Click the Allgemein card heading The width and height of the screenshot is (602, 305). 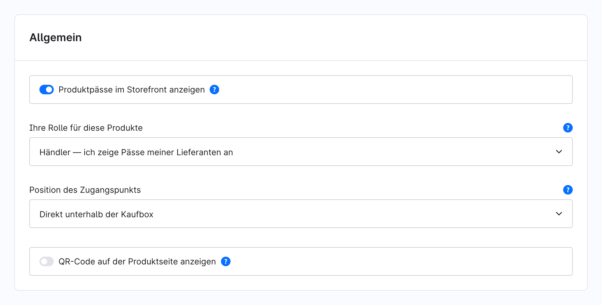point(56,38)
